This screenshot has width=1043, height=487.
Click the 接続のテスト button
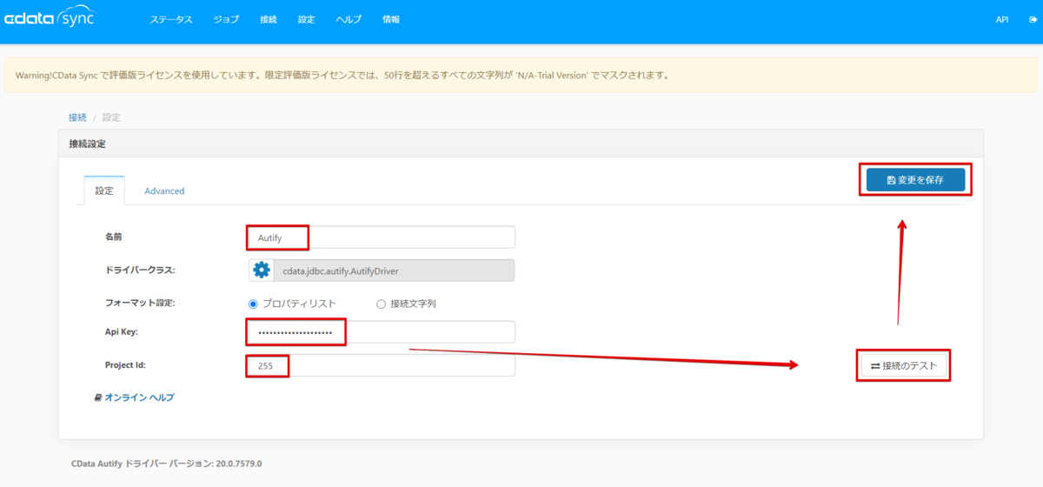click(x=904, y=366)
